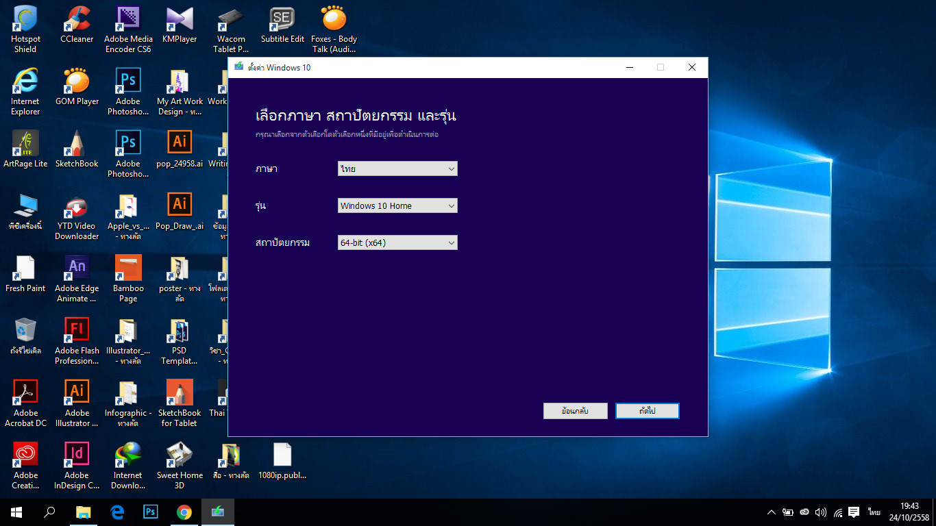Open taskbar Search magnifier
This screenshot has width=936, height=526.
coord(49,512)
